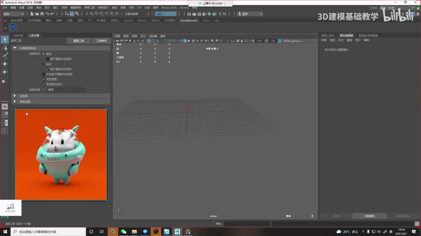This screenshot has height=236, width=421.
Task: Expand 对称设置 section
Action: [61, 102]
